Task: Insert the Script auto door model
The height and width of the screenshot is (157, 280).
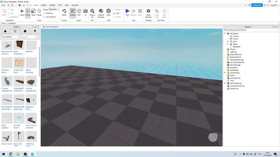Action: coord(19,63)
